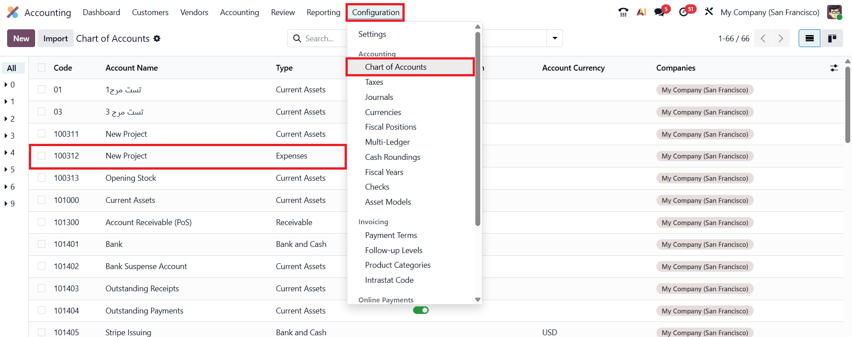Open the softphone dialer icon
This screenshot has width=852, height=337.
623,12
